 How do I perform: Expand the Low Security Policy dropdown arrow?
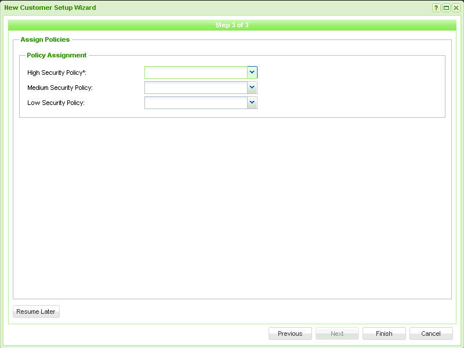click(x=252, y=103)
